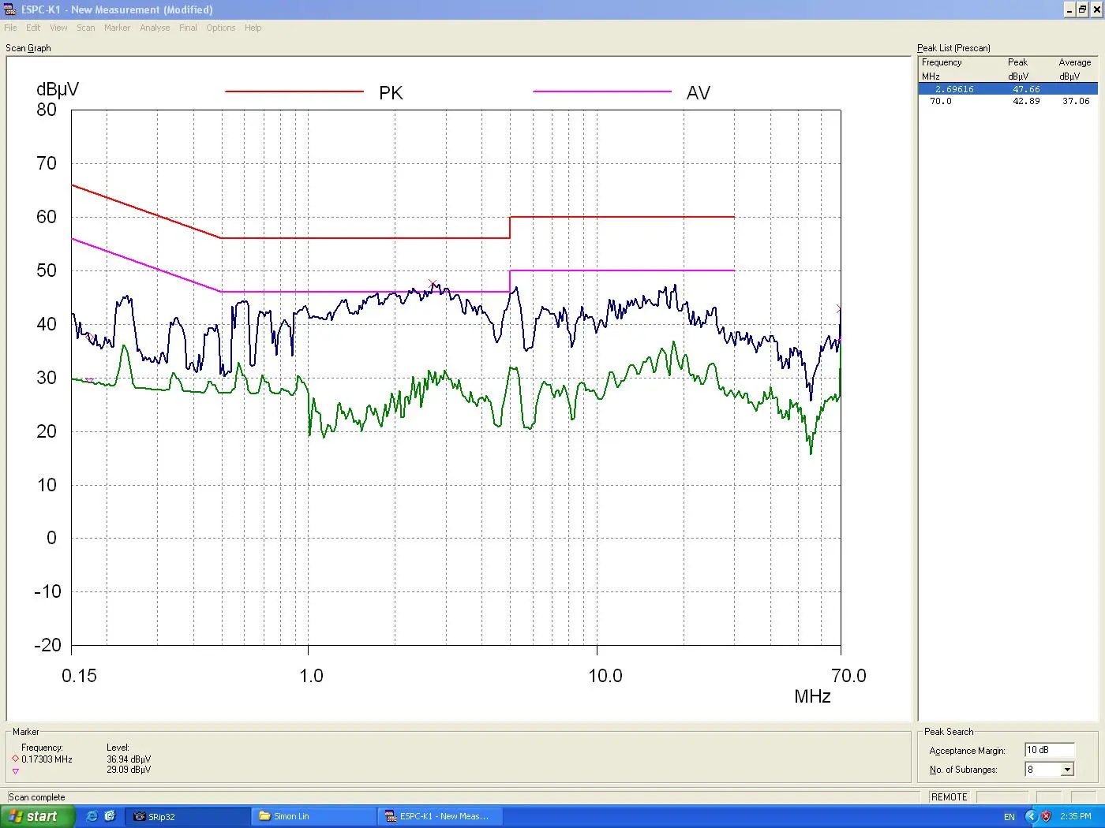Expand the No. of Subranges dropdown
This screenshot has height=828, width=1105.
click(1067, 770)
